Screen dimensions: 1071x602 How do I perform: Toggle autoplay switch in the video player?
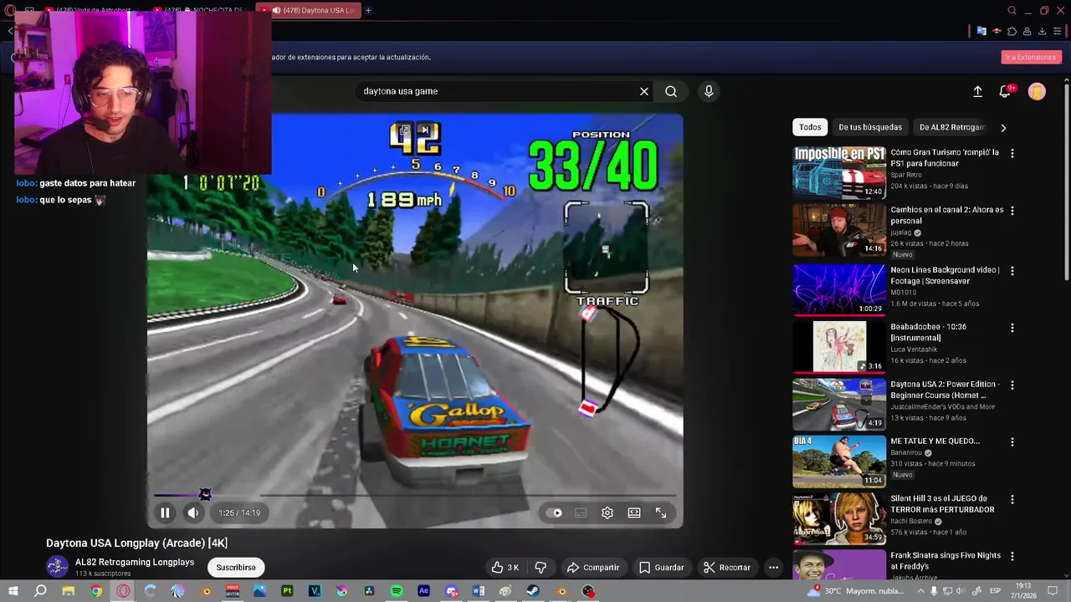[555, 513]
